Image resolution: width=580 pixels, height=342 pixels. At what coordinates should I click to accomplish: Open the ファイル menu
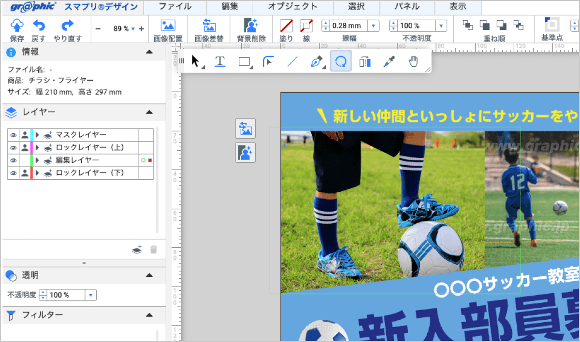175,7
